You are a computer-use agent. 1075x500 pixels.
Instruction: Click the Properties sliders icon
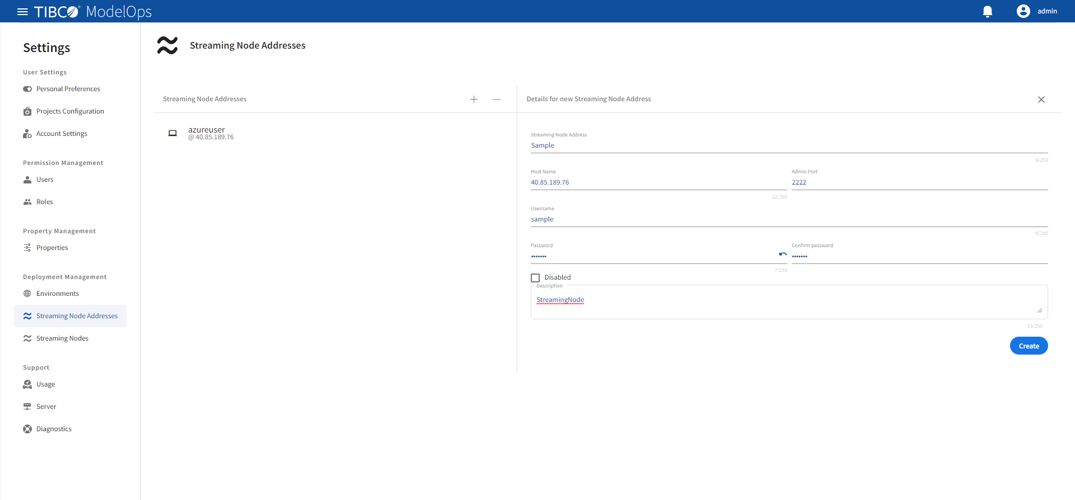coord(27,248)
